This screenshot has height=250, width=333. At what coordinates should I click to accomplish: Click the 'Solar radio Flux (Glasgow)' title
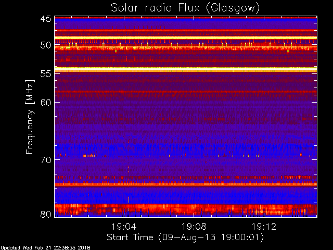[x=185, y=8]
